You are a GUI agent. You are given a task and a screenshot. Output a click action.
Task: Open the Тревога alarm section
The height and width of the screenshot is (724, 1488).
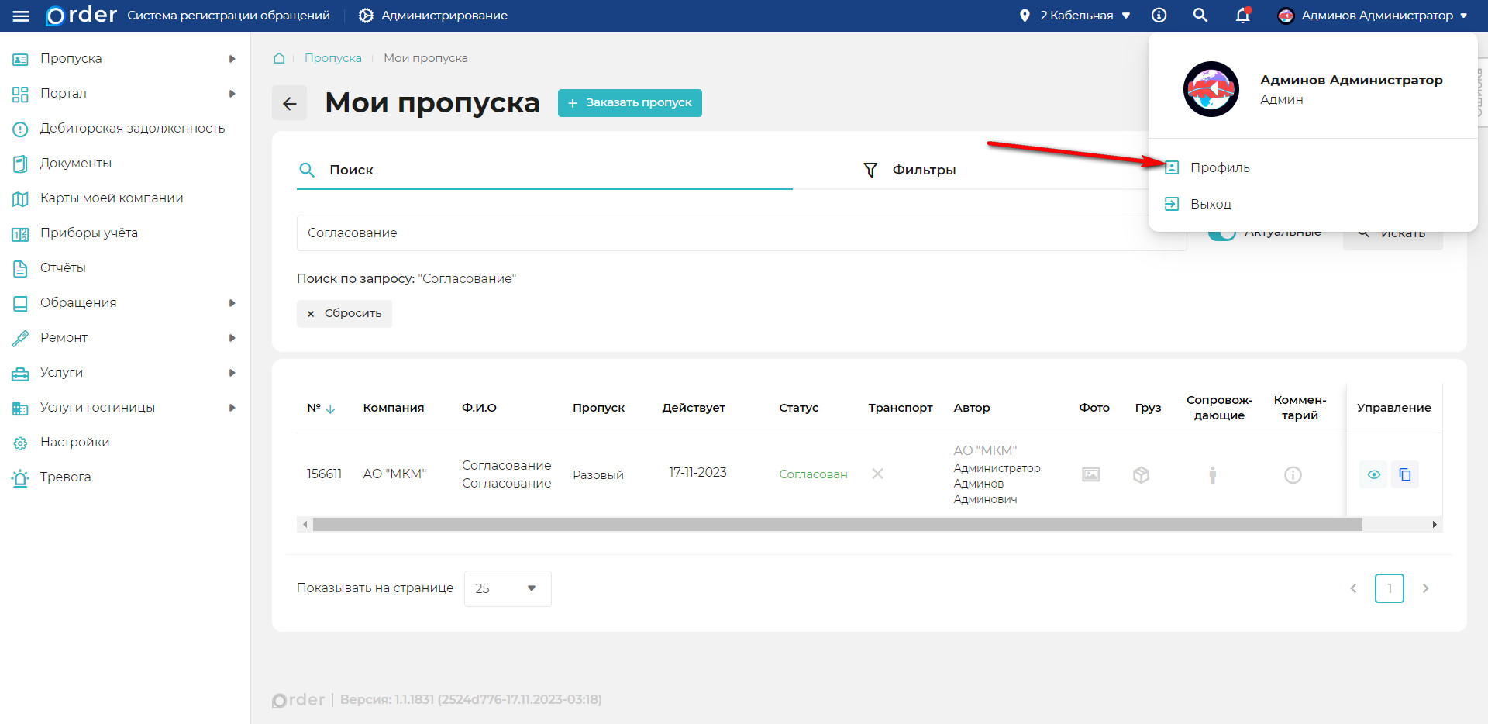(66, 477)
